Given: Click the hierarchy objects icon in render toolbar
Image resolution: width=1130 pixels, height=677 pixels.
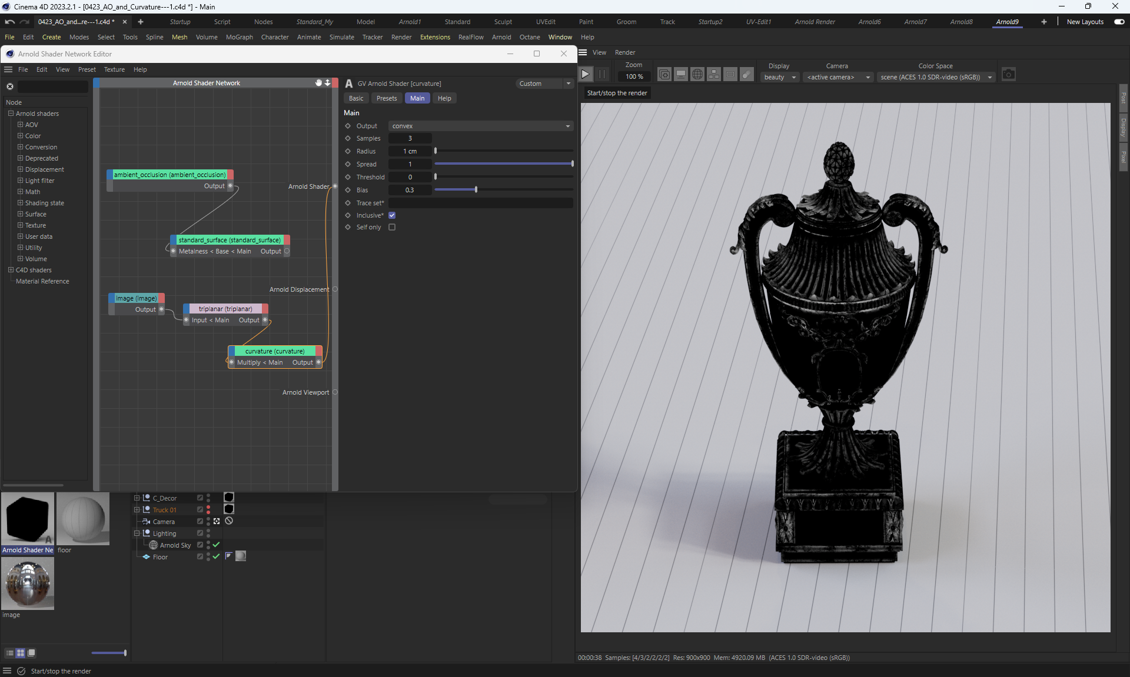Looking at the screenshot, I should [713, 75].
